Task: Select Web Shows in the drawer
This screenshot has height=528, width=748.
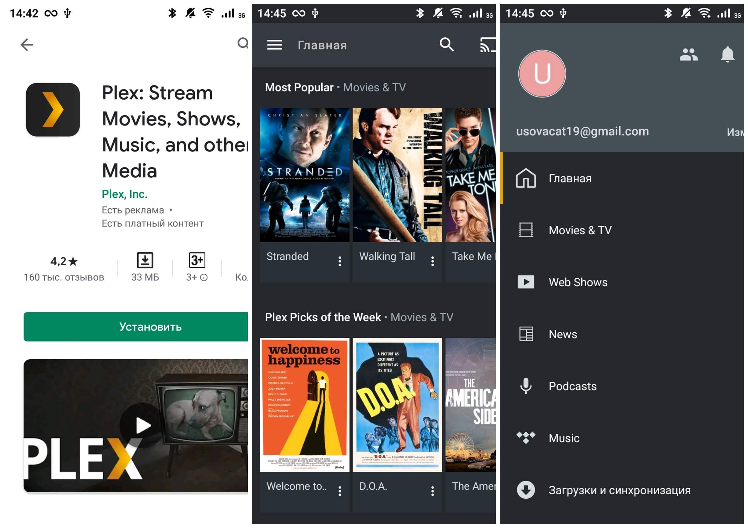Action: pyautogui.click(x=622, y=282)
